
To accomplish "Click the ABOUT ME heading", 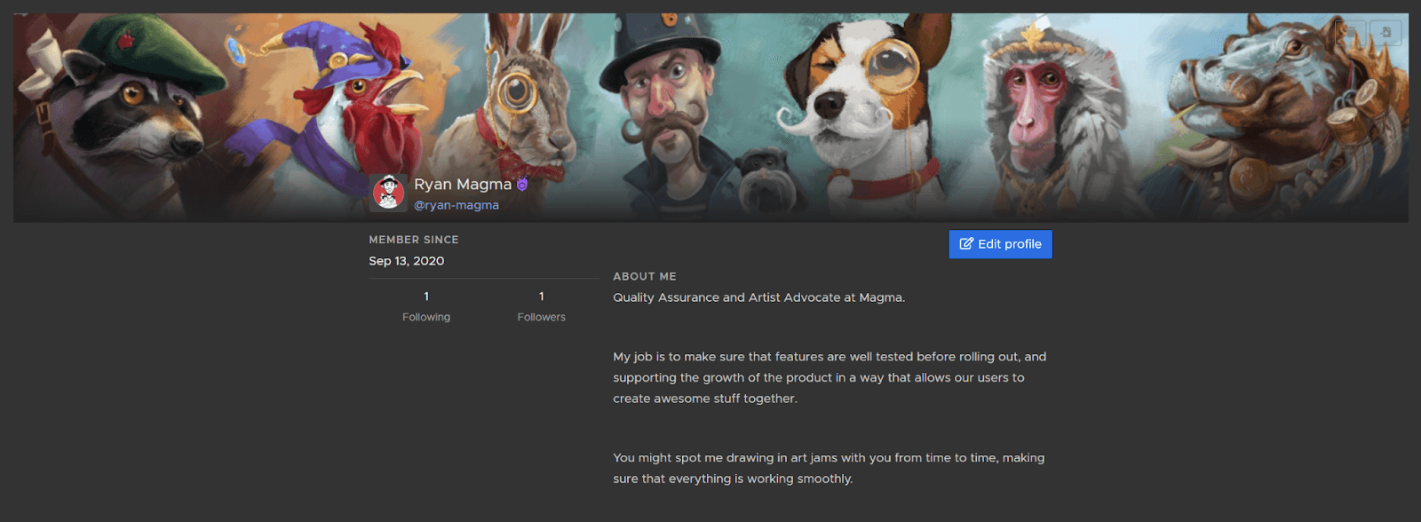I will coord(645,277).
